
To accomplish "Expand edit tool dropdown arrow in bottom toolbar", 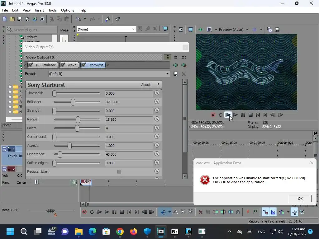I will (x=169, y=212).
